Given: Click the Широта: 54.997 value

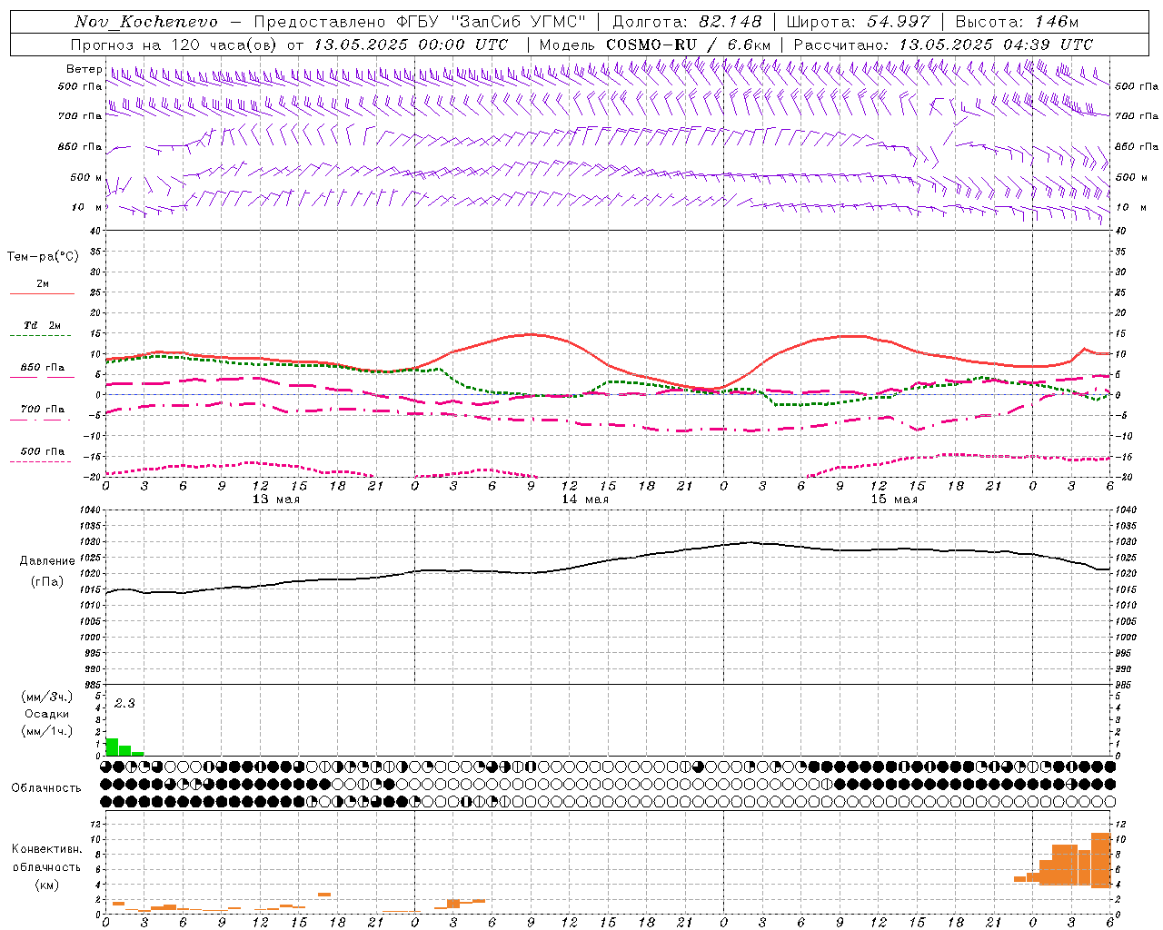Looking at the screenshot, I should click(x=859, y=22).
